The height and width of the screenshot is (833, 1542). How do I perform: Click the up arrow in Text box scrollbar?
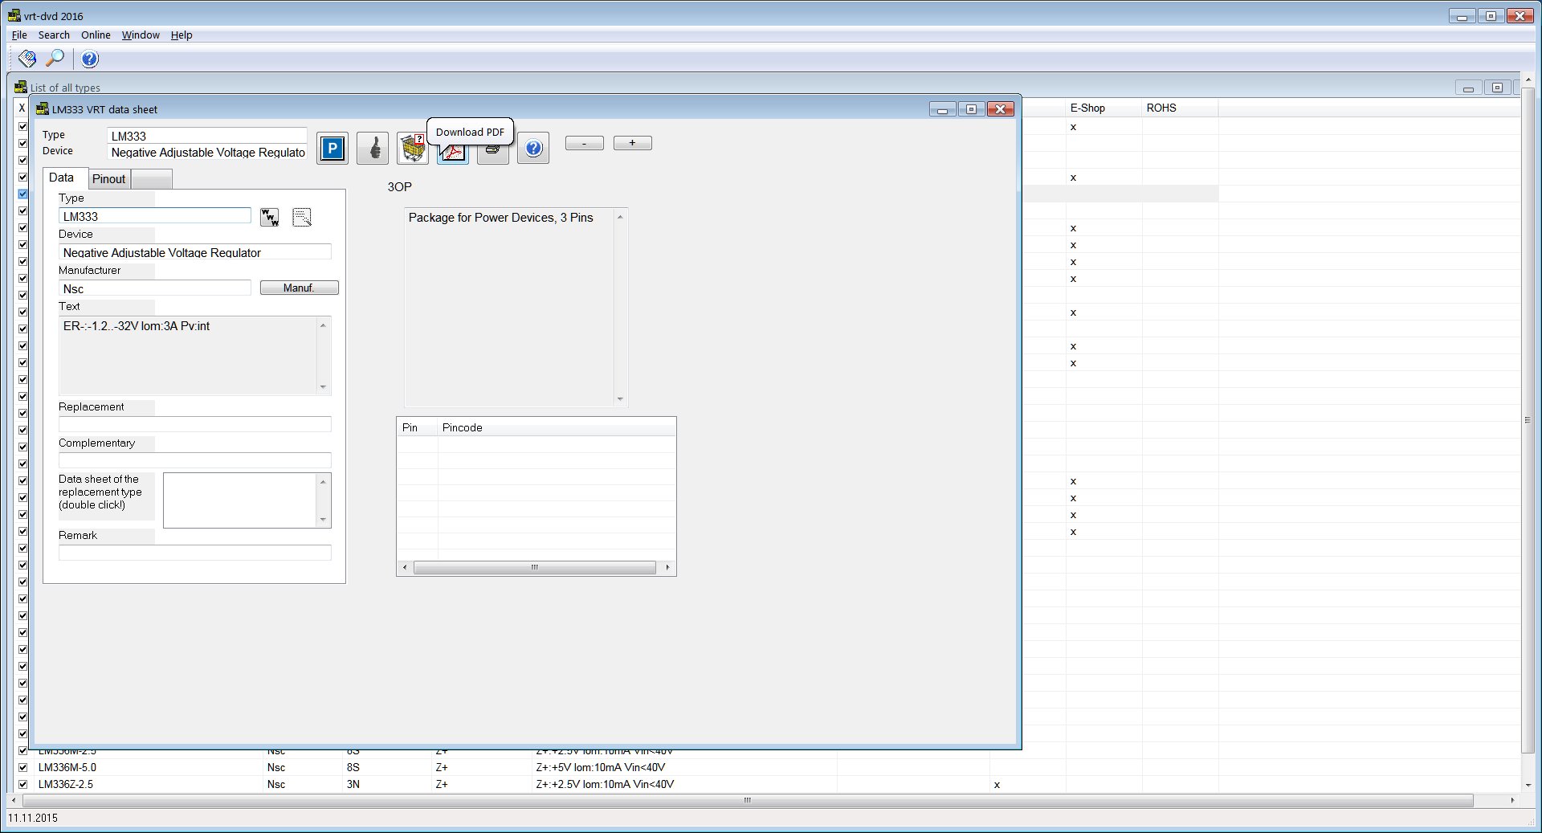click(x=323, y=325)
